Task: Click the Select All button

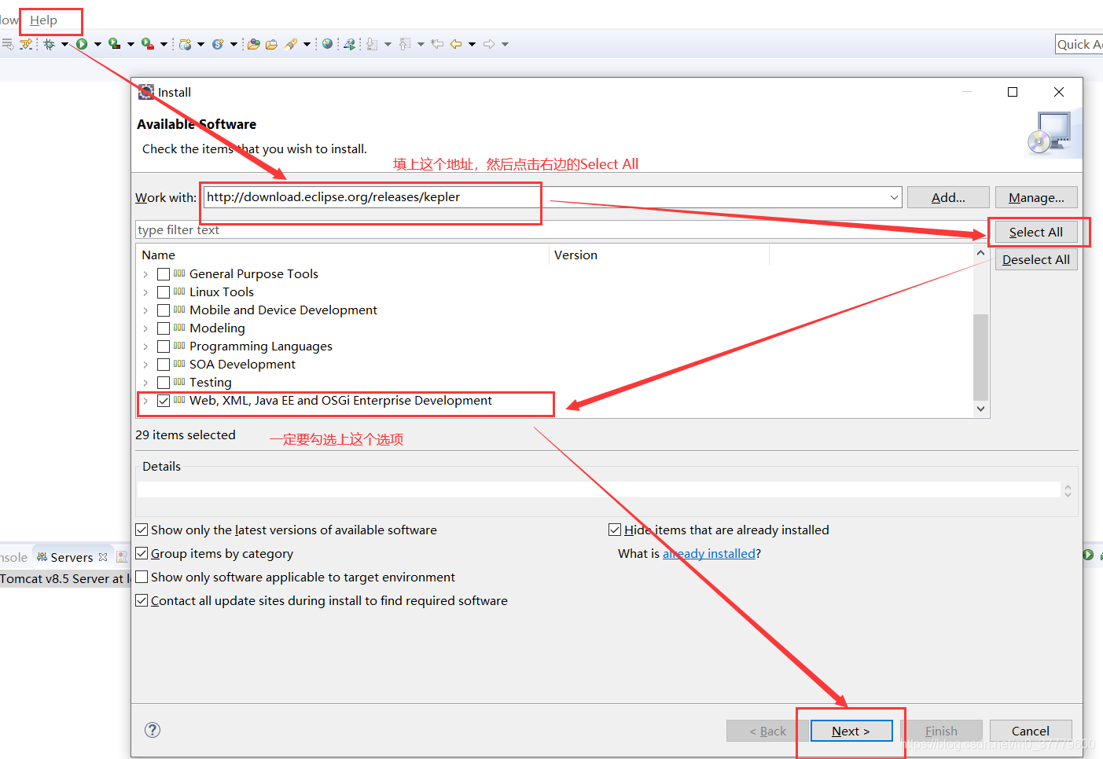Action: pos(1035,232)
